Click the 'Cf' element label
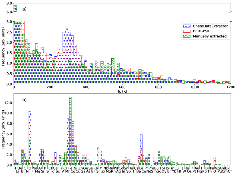This screenshot has width=237, height=175. [230, 172]
